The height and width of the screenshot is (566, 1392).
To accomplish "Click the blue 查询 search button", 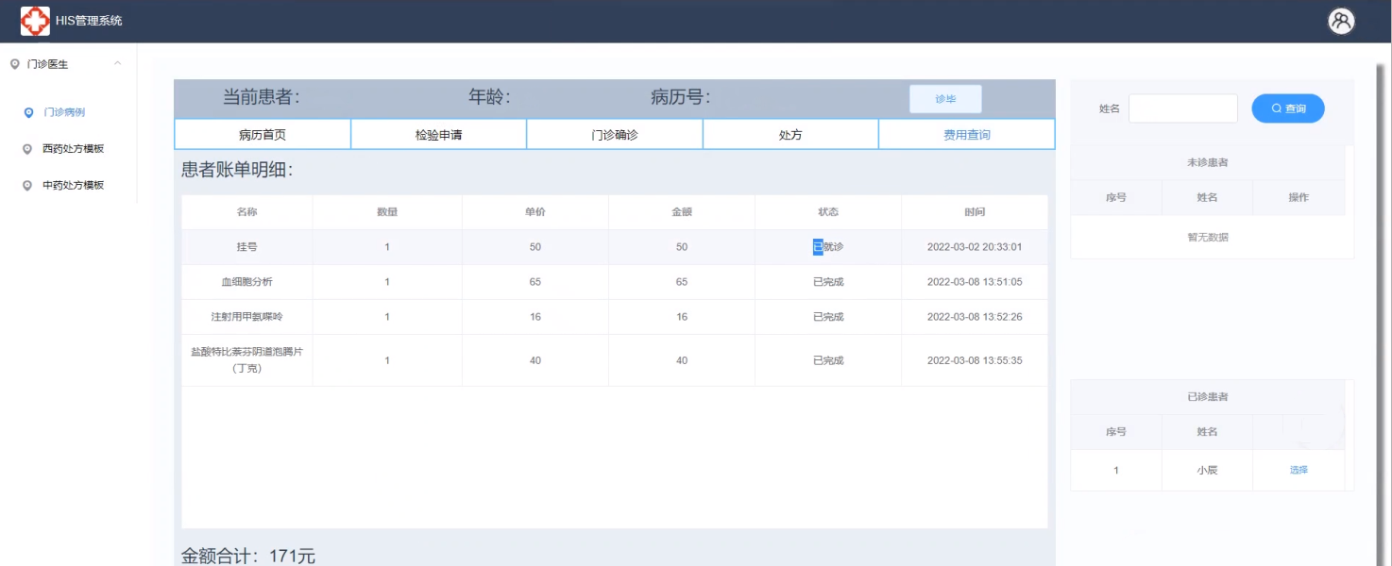I will coord(1288,108).
